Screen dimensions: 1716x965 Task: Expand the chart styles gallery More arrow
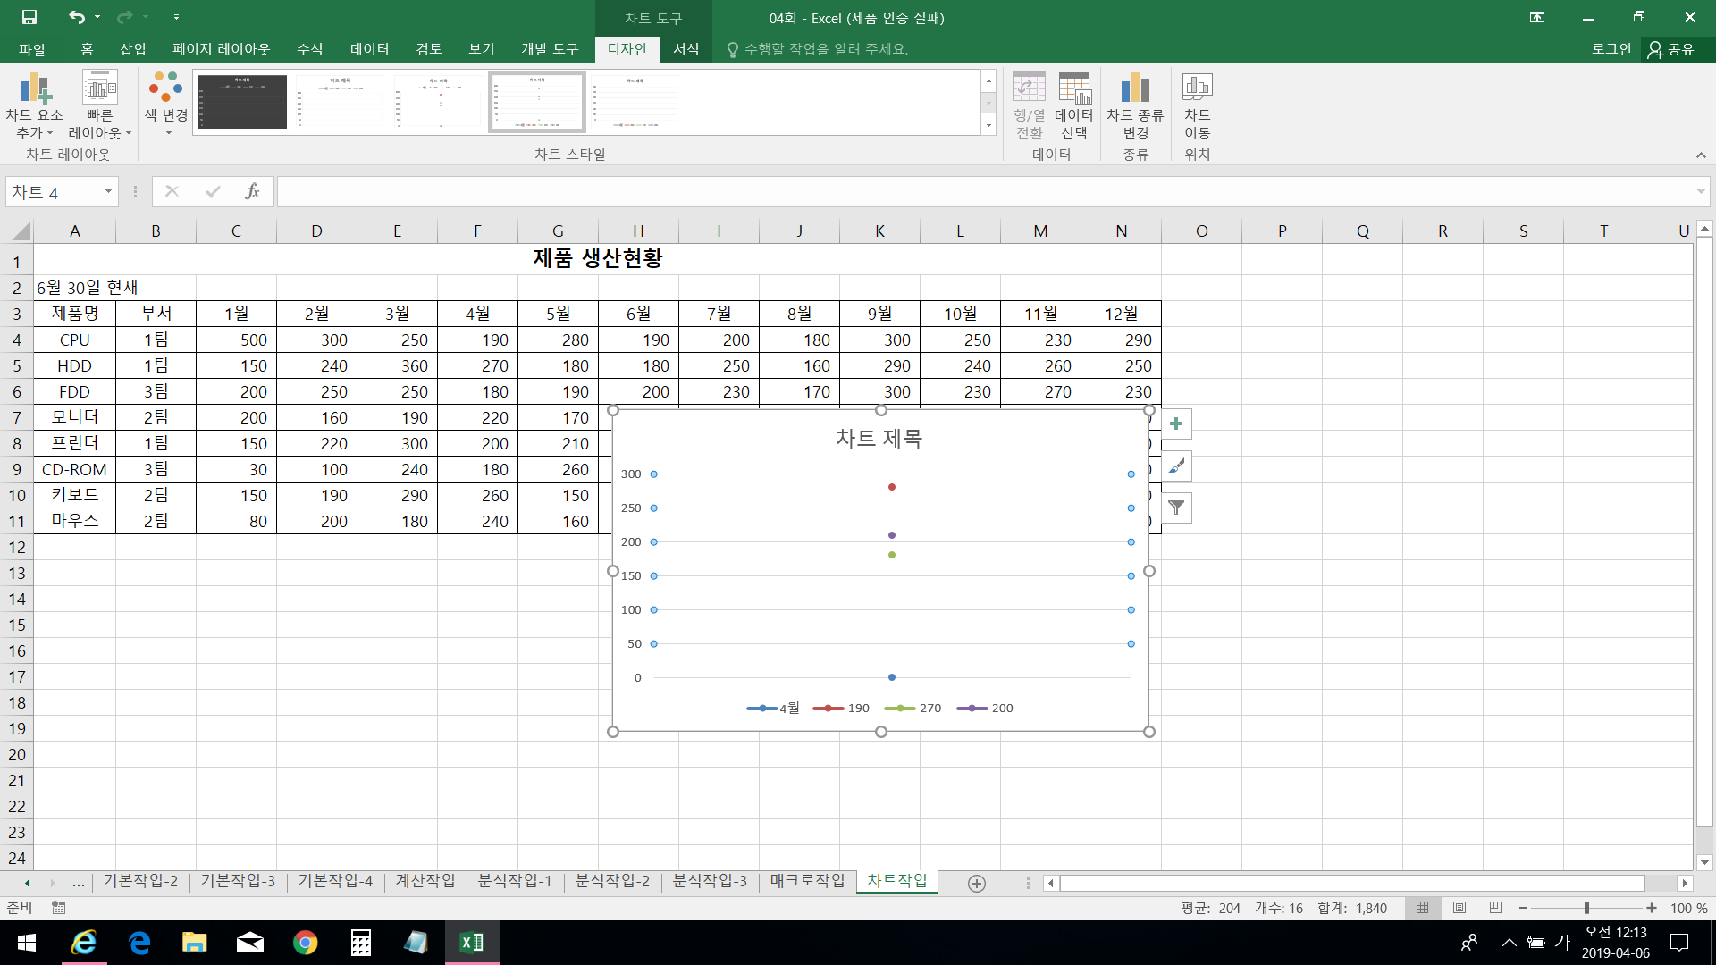(988, 126)
